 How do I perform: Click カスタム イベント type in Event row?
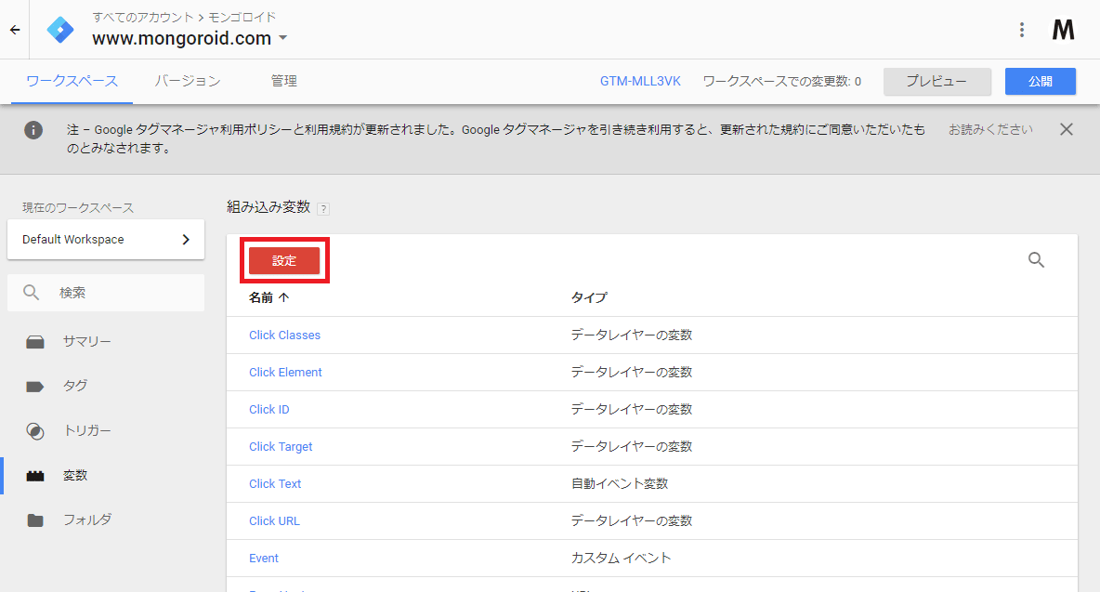coord(621,559)
